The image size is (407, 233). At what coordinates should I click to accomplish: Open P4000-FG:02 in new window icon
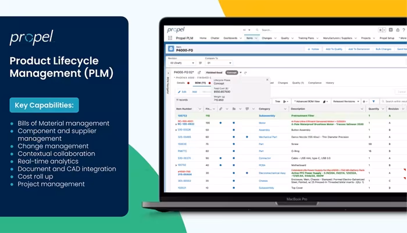(x=199, y=73)
